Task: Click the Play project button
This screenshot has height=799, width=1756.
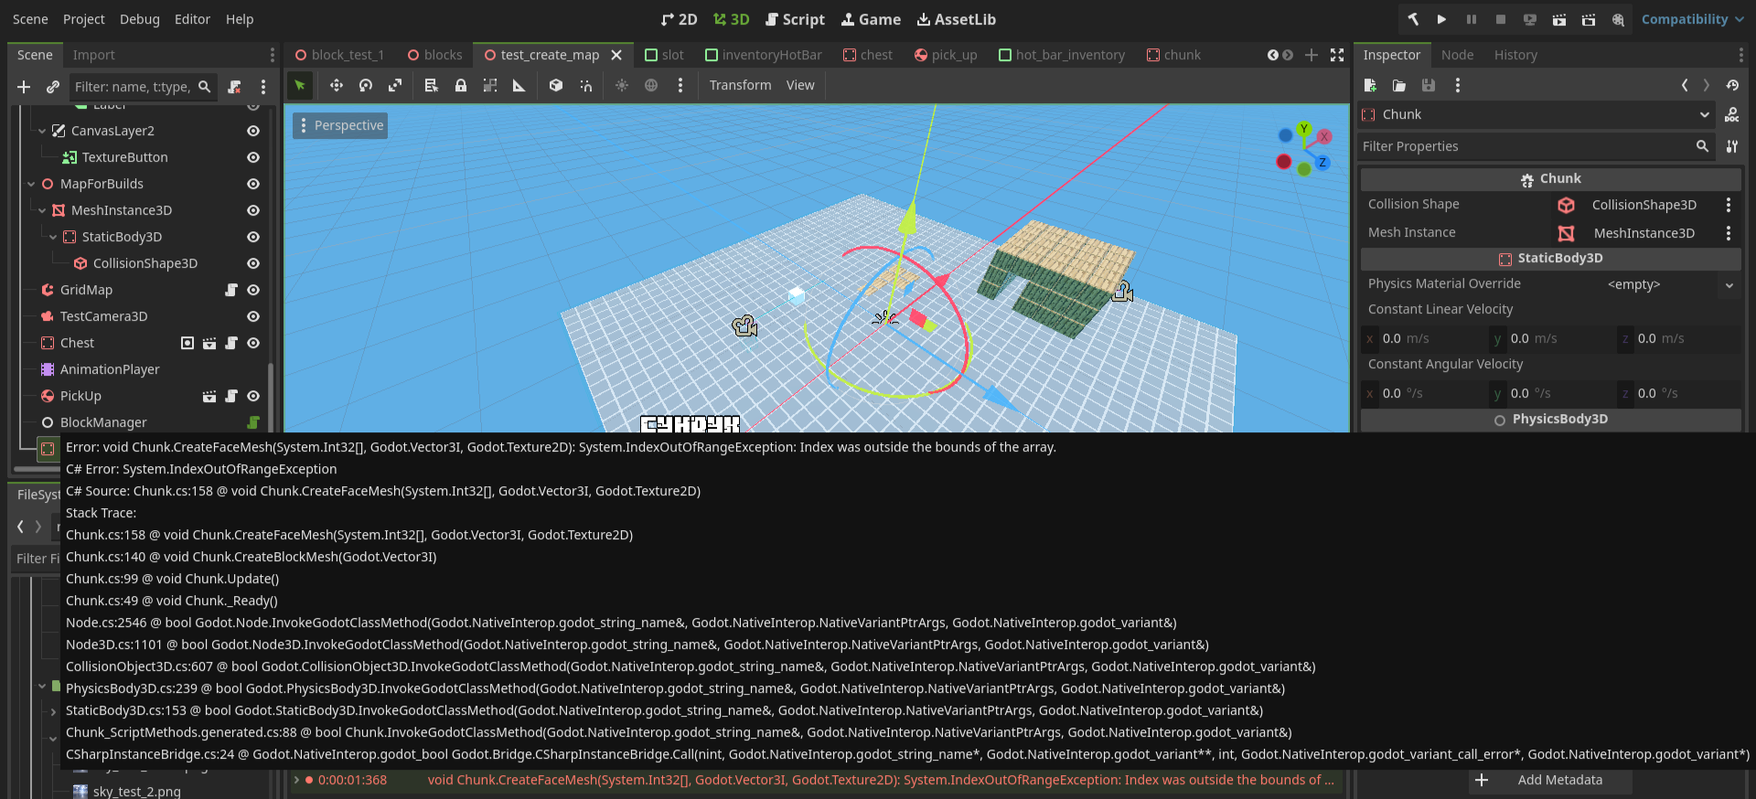Action: 1441,19
